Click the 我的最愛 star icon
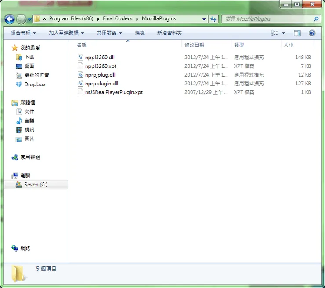This screenshot has height=288, width=325. [15, 48]
